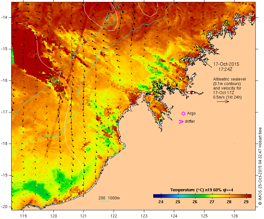Viewport: 264px width, 219px height.
Task: Click the 'Argo' legend label
Action: [191, 114]
